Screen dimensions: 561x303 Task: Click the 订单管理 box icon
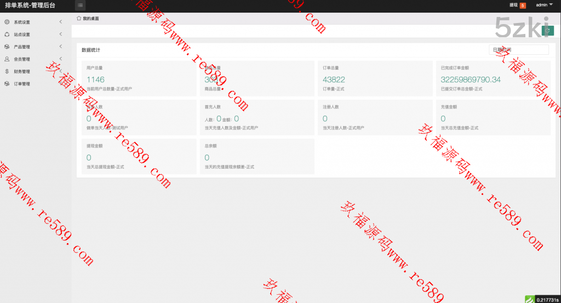coord(7,84)
